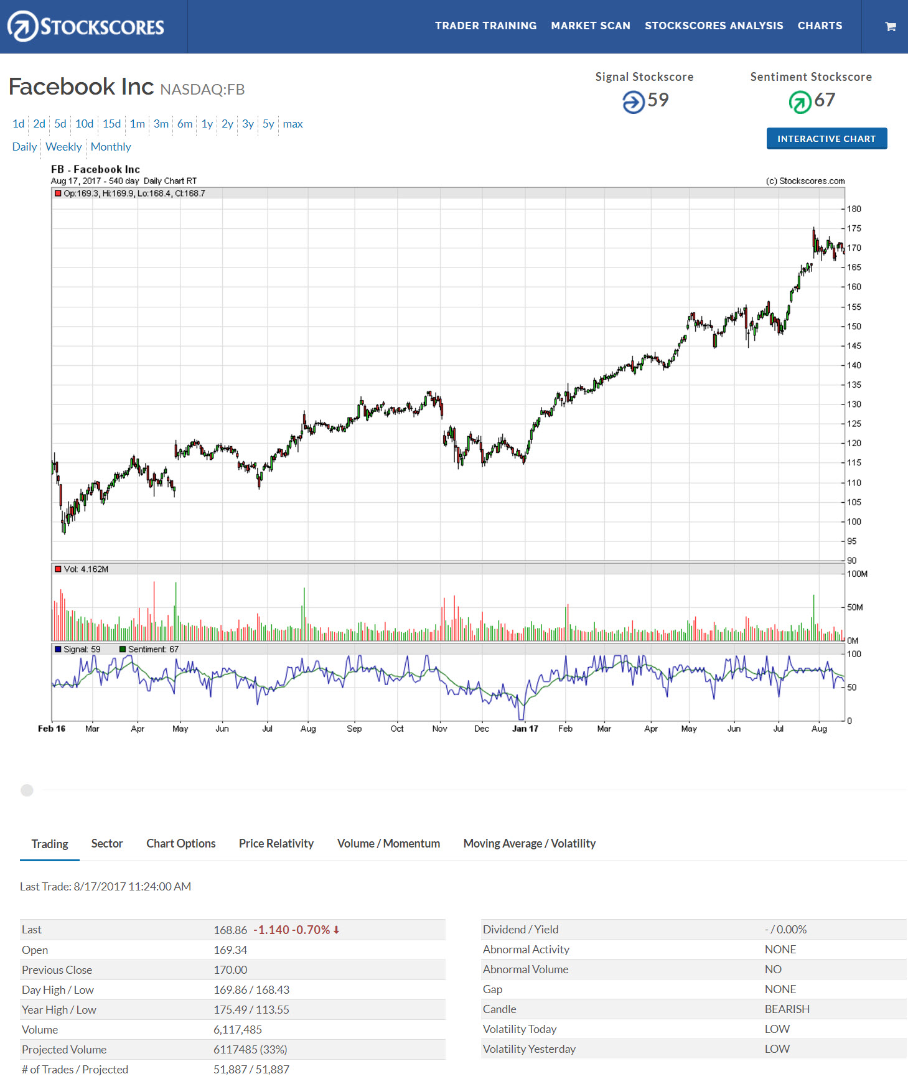Screen dimensions: 908x1079
Task: Click the Open value 169.34
Action: click(230, 950)
